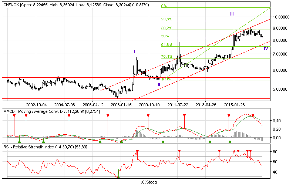Click the MACD 0,00 axis label

[276, 138]
